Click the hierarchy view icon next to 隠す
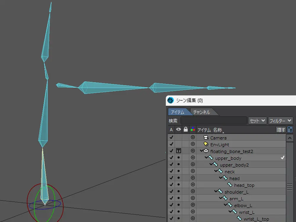 click(x=290, y=130)
